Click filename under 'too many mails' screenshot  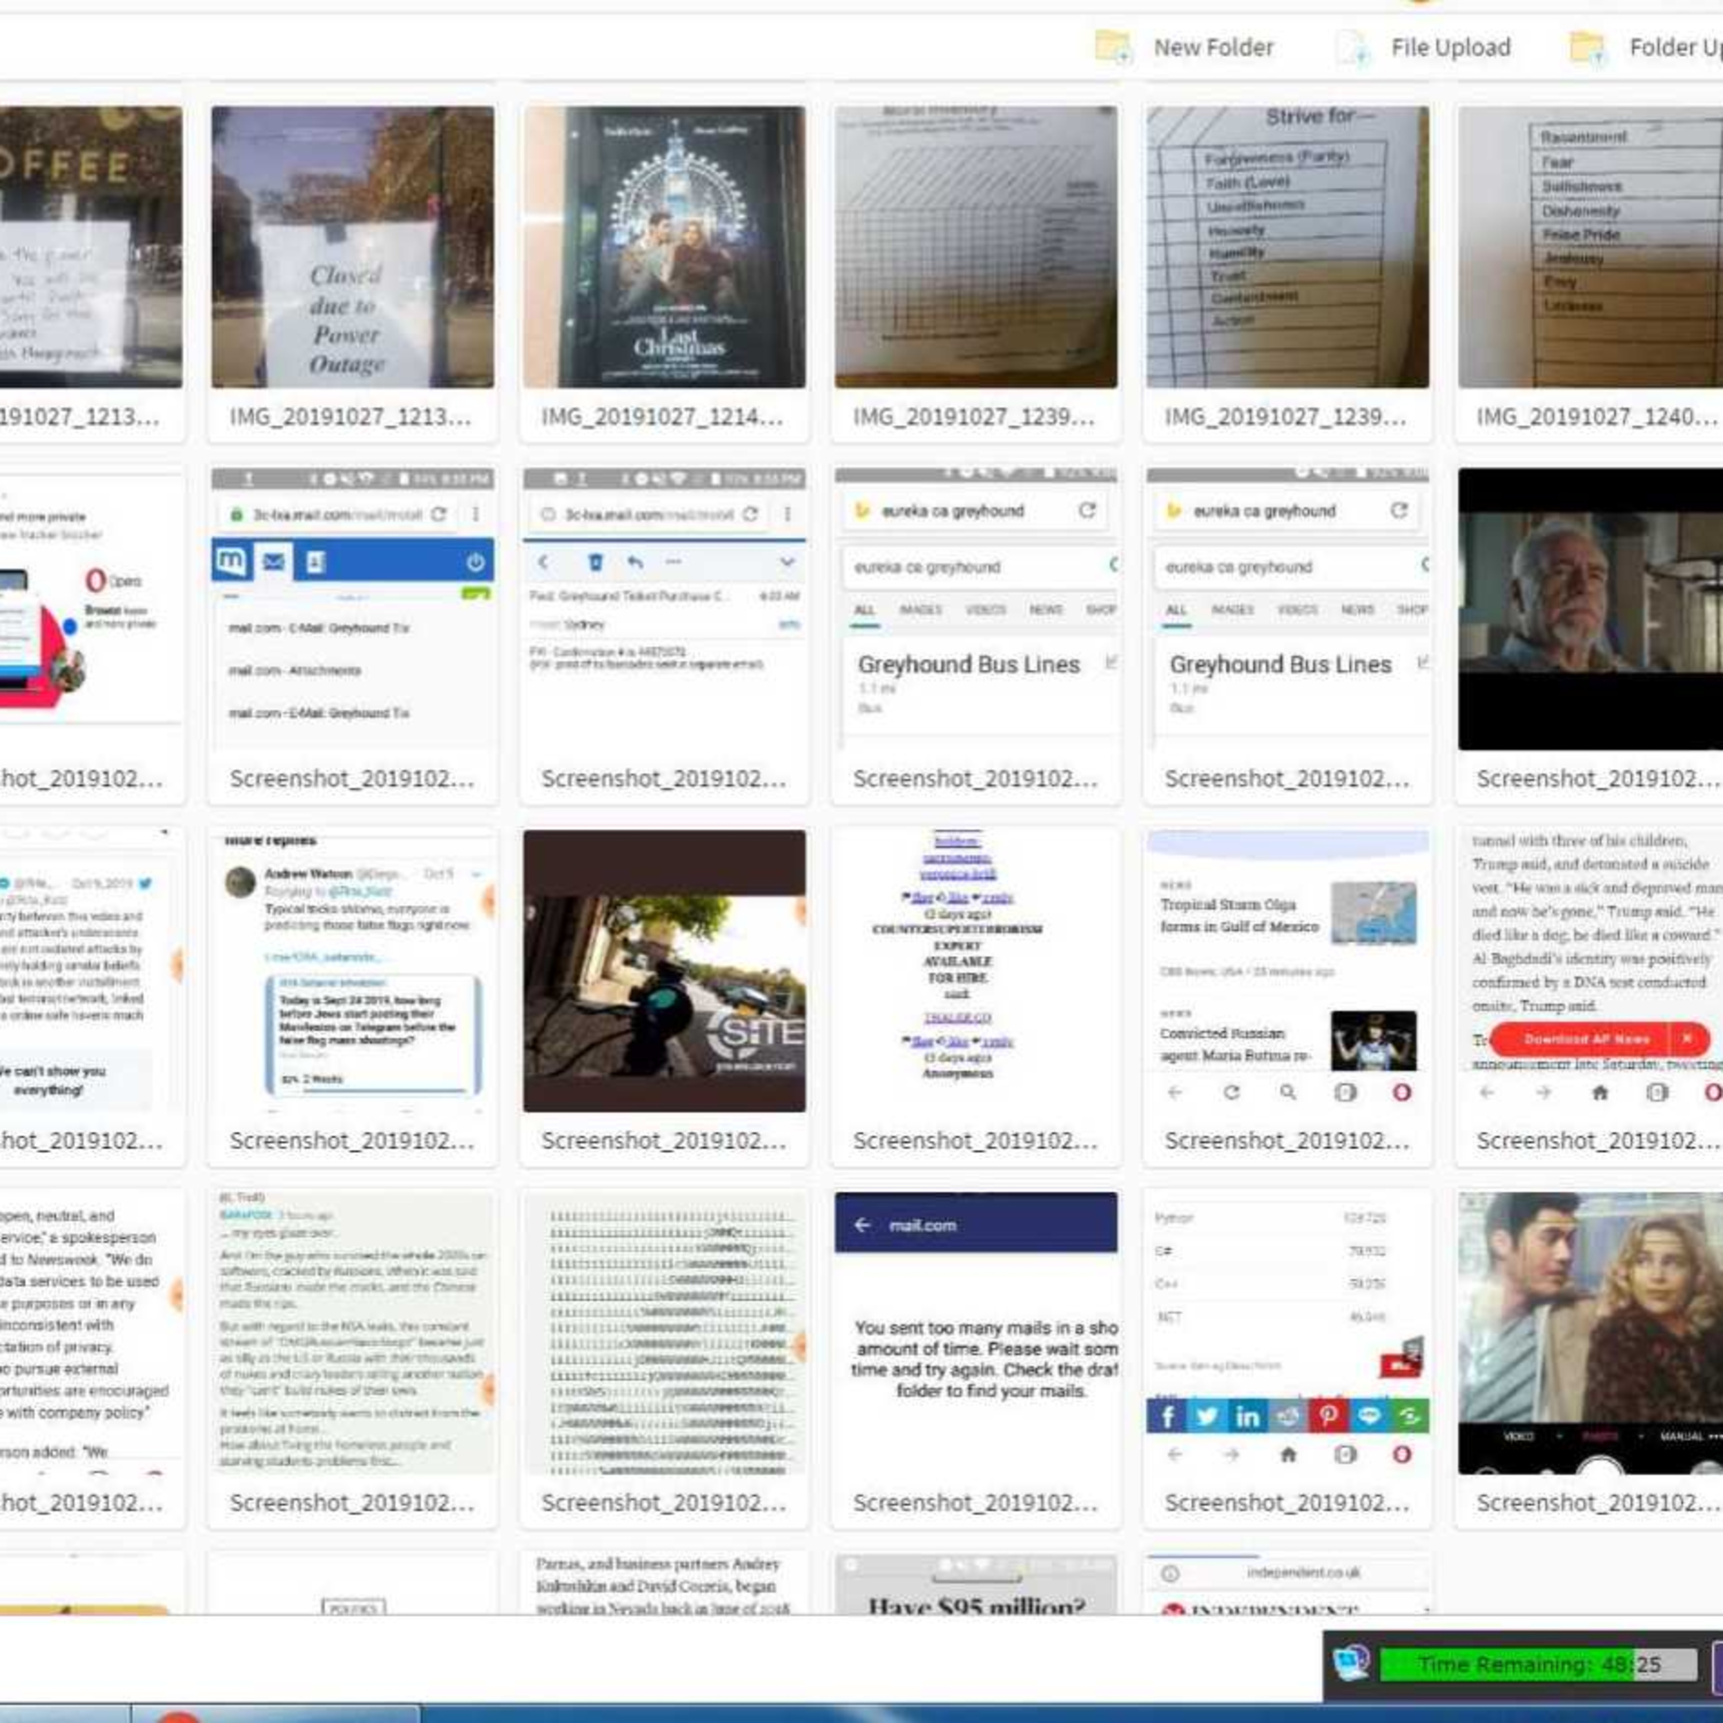coord(975,1504)
